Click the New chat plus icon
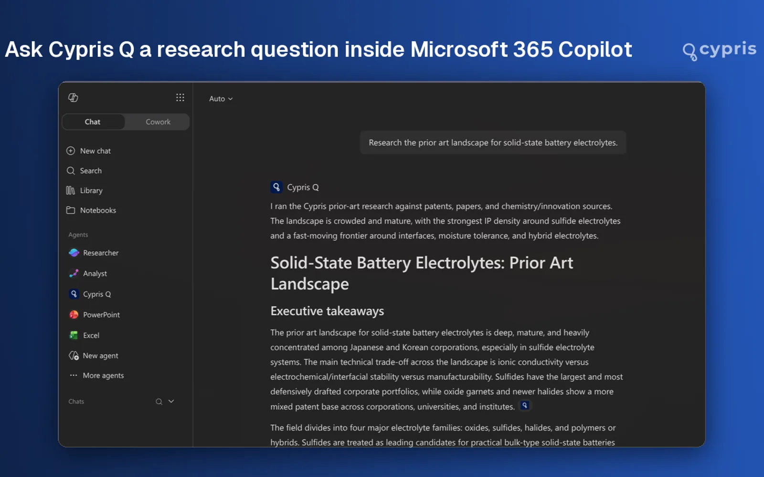The height and width of the screenshot is (477, 764). click(71, 151)
